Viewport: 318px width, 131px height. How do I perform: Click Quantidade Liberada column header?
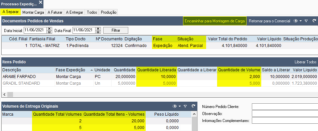pos(157,70)
